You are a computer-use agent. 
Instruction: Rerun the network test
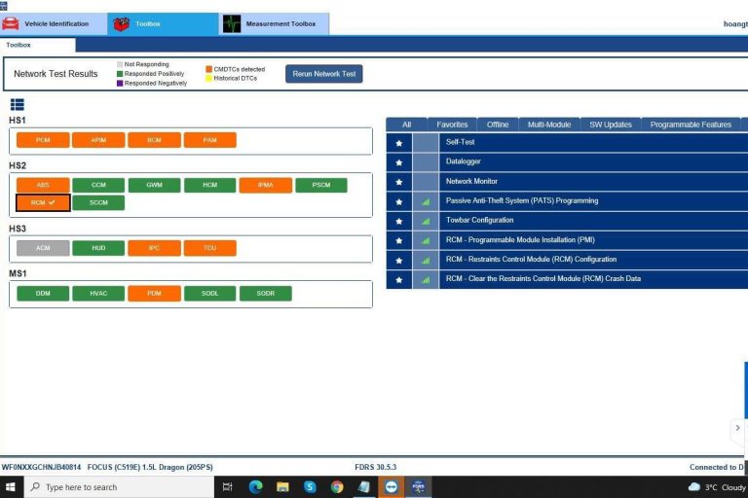[324, 74]
